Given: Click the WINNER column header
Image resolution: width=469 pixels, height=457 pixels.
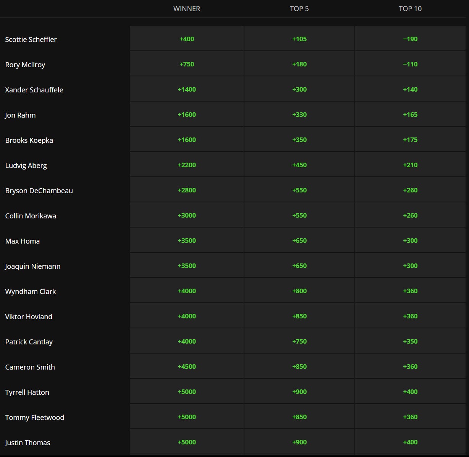Looking at the screenshot, I should [187, 9].
